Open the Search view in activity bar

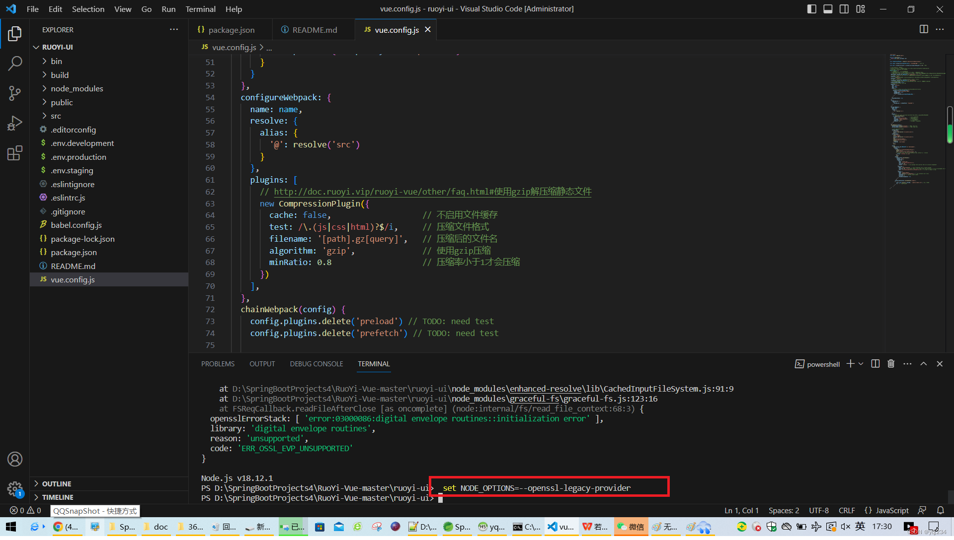coord(15,64)
